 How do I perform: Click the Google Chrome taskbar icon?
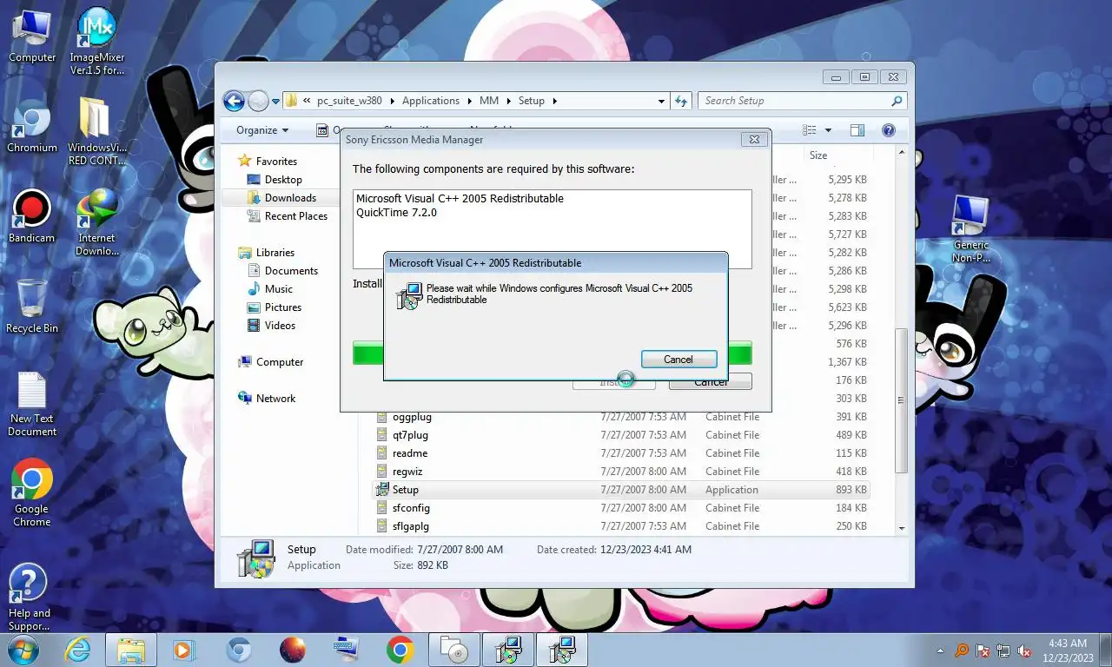400,650
